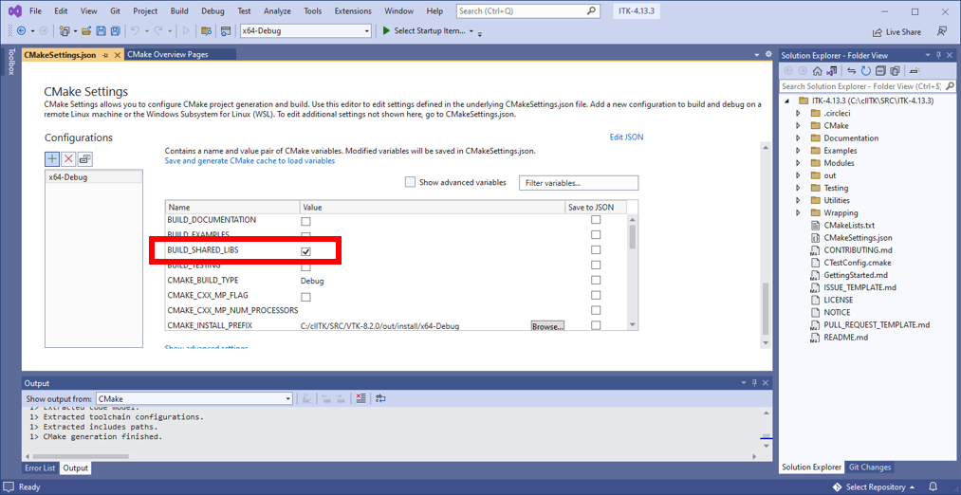Pin the CMakeSettings.json tab
Viewport: 961px width, 495px height.
(105, 54)
